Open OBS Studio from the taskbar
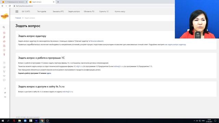This screenshot has height=123, width=219. point(48,121)
